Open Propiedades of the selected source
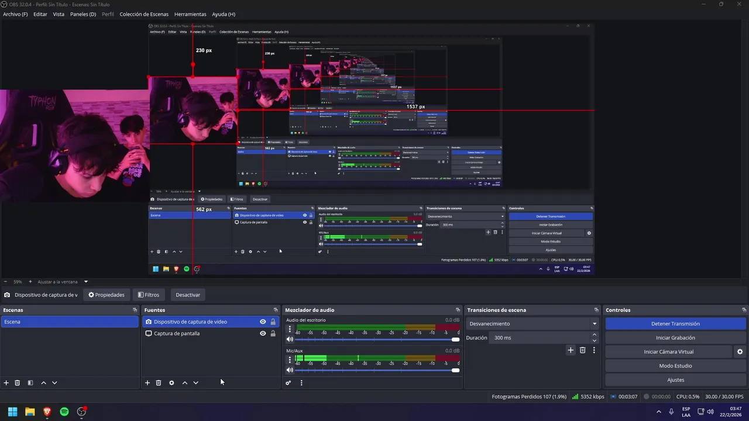 coord(106,295)
